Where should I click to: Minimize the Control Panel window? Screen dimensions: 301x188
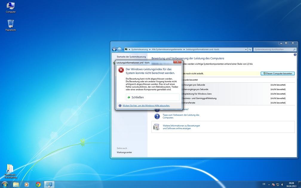281,43
